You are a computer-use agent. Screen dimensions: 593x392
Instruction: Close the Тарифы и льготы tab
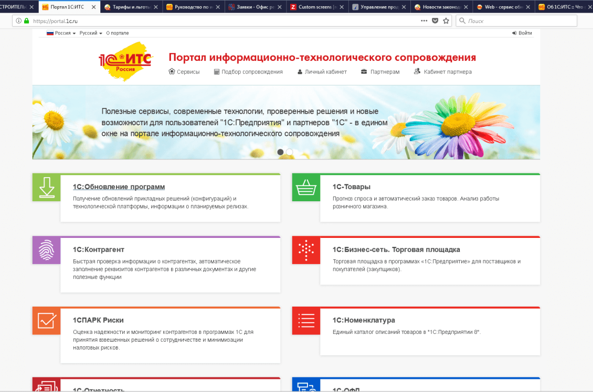155,7
